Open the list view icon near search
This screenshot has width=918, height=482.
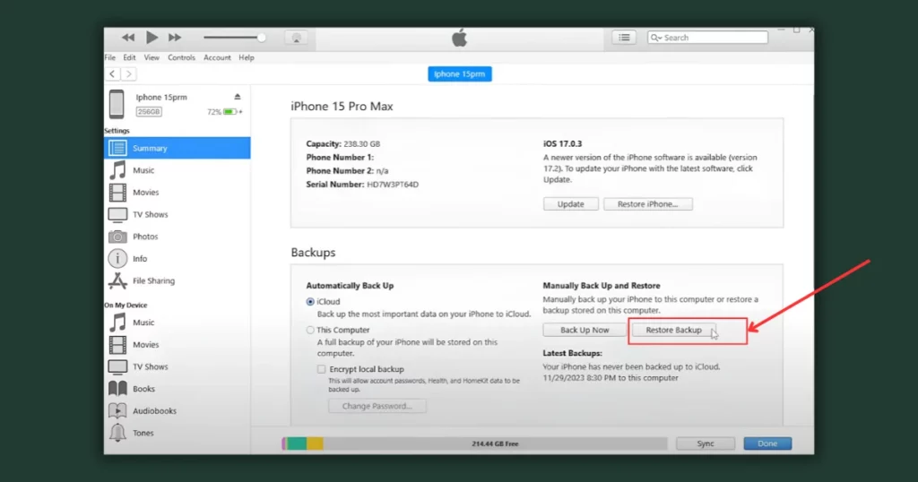624,38
